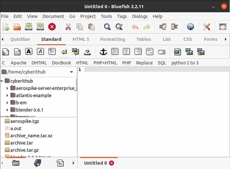Open the File menu
This screenshot has width=230, height=169.
[x=5, y=16]
